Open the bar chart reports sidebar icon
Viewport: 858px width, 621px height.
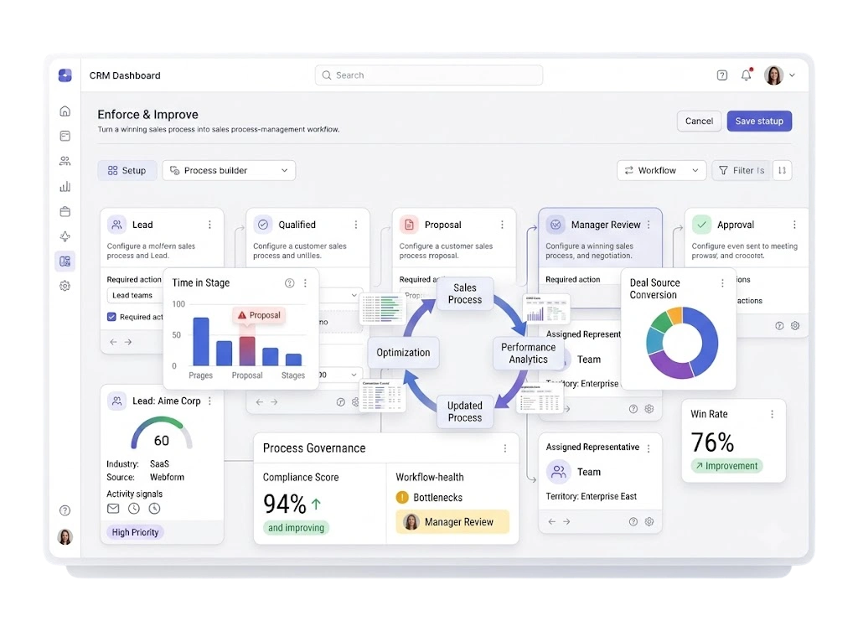click(x=65, y=187)
